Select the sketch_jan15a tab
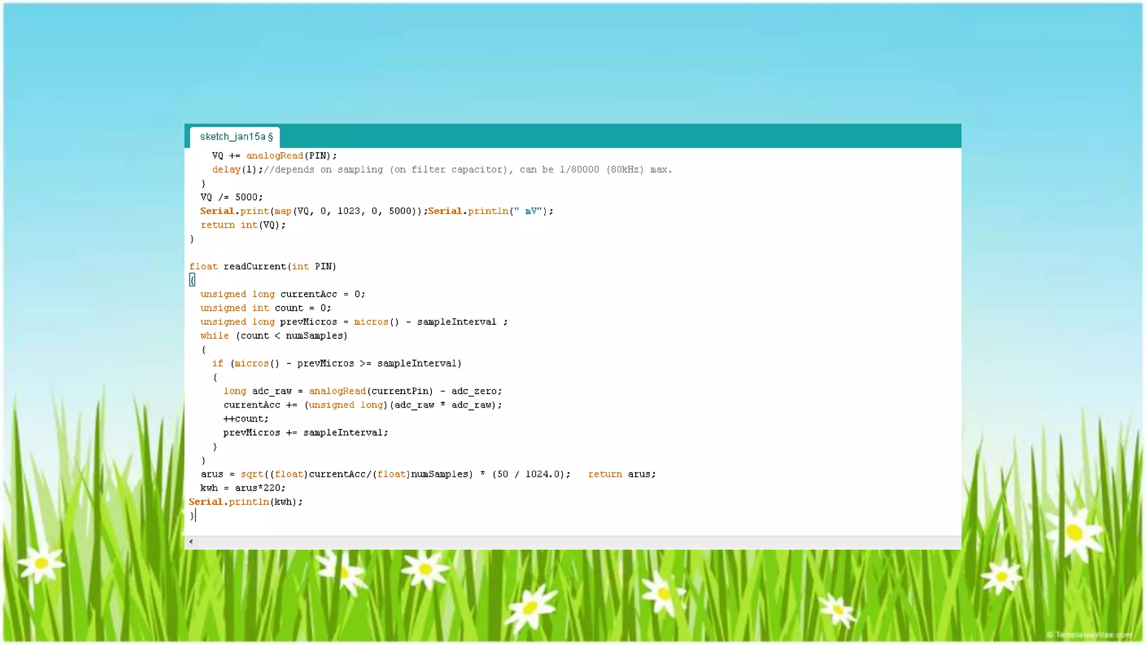This screenshot has height=645, width=1146. click(x=236, y=137)
